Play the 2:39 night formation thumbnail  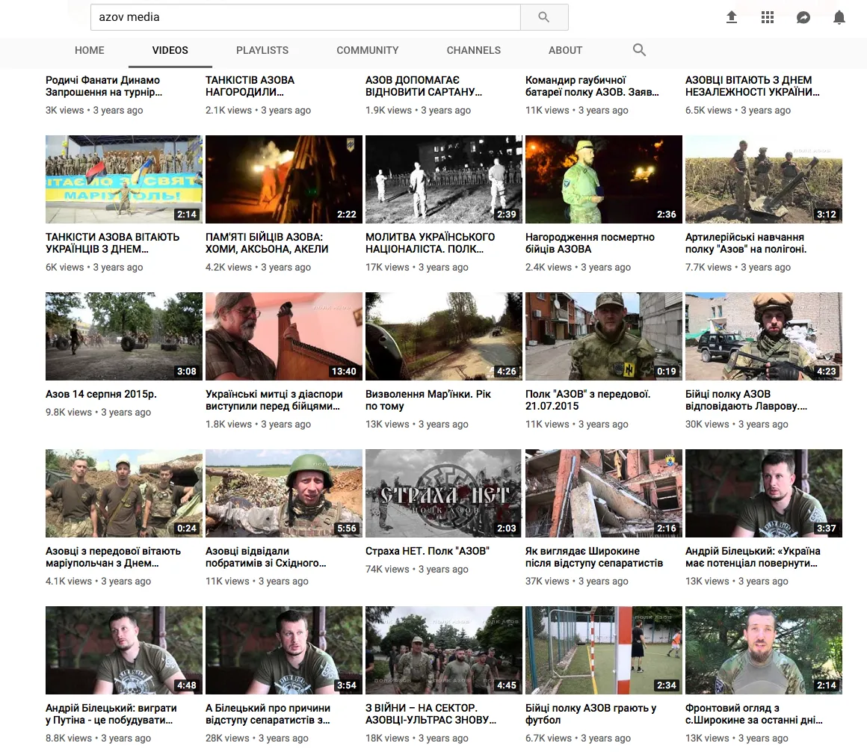(443, 179)
